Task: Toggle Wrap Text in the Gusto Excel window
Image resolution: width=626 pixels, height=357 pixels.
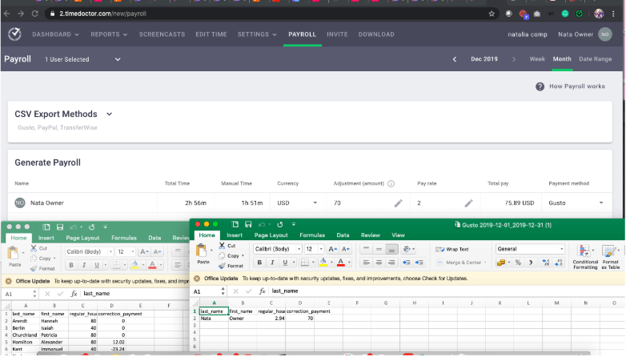Action: pos(452,249)
